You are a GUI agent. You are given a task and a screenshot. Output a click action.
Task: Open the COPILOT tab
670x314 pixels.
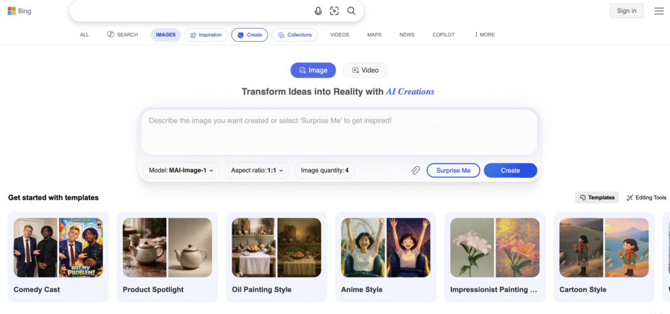tap(444, 35)
